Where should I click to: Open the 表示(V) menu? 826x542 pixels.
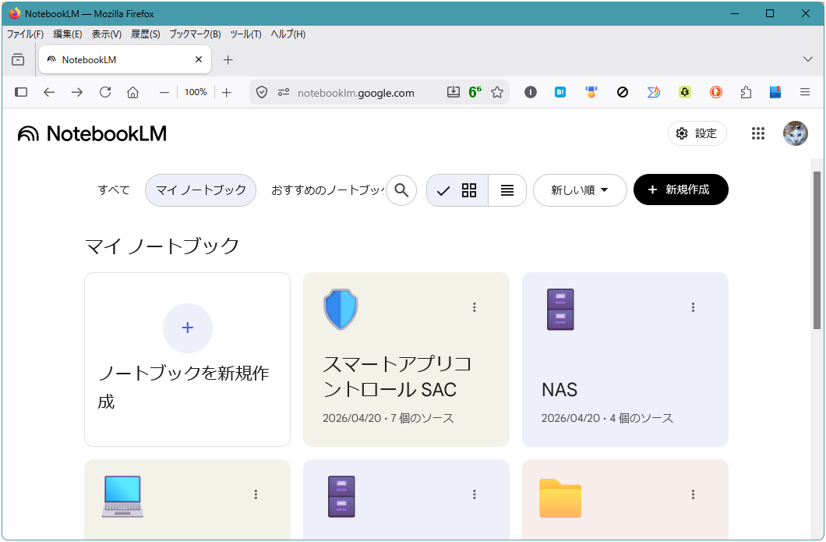[x=107, y=34]
